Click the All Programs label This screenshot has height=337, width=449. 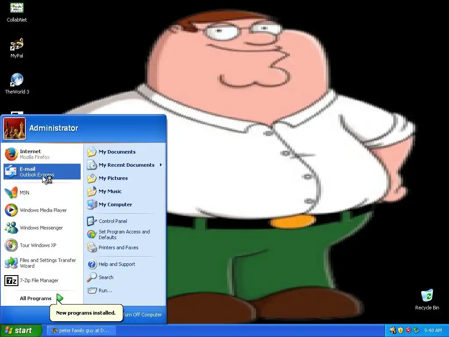36,298
